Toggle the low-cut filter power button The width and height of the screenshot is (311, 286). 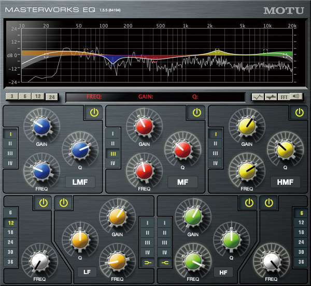pyautogui.click(x=43, y=203)
